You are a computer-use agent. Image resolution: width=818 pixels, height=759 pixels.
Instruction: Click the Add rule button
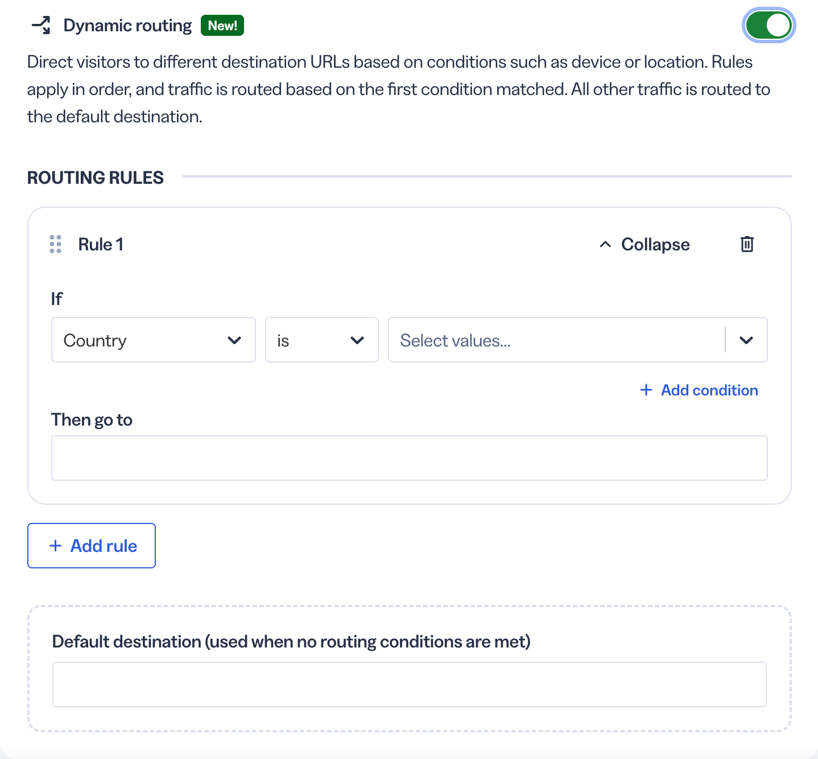coord(92,546)
